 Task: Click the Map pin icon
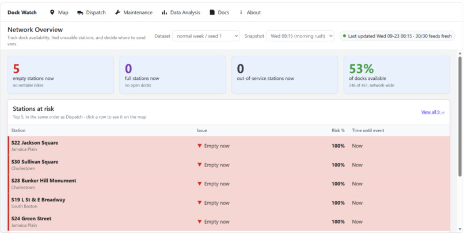pyautogui.click(x=52, y=13)
